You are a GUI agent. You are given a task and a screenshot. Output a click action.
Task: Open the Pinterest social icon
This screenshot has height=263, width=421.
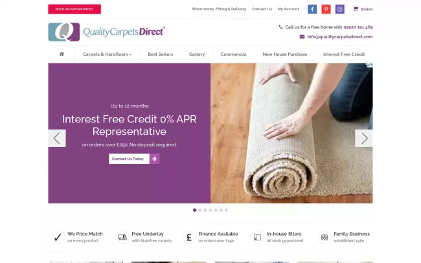(x=326, y=9)
